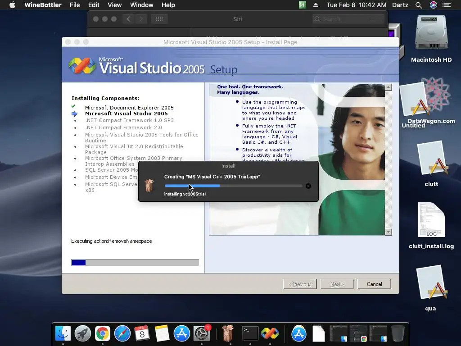
Task: Select .NET Compact Framework 2.0 entry
Action: [123, 127]
